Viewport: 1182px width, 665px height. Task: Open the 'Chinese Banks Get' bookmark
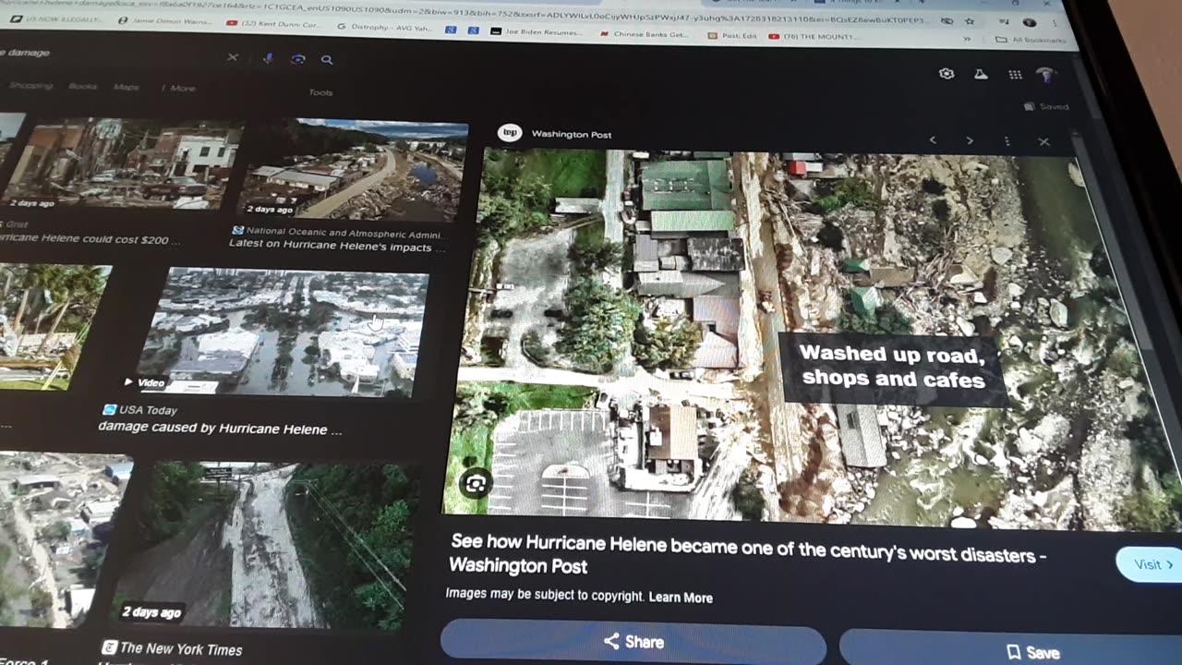tap(644, 34)
